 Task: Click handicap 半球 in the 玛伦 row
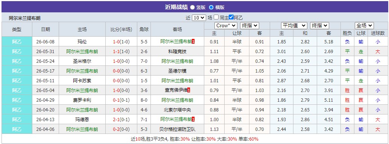[237, 42]
